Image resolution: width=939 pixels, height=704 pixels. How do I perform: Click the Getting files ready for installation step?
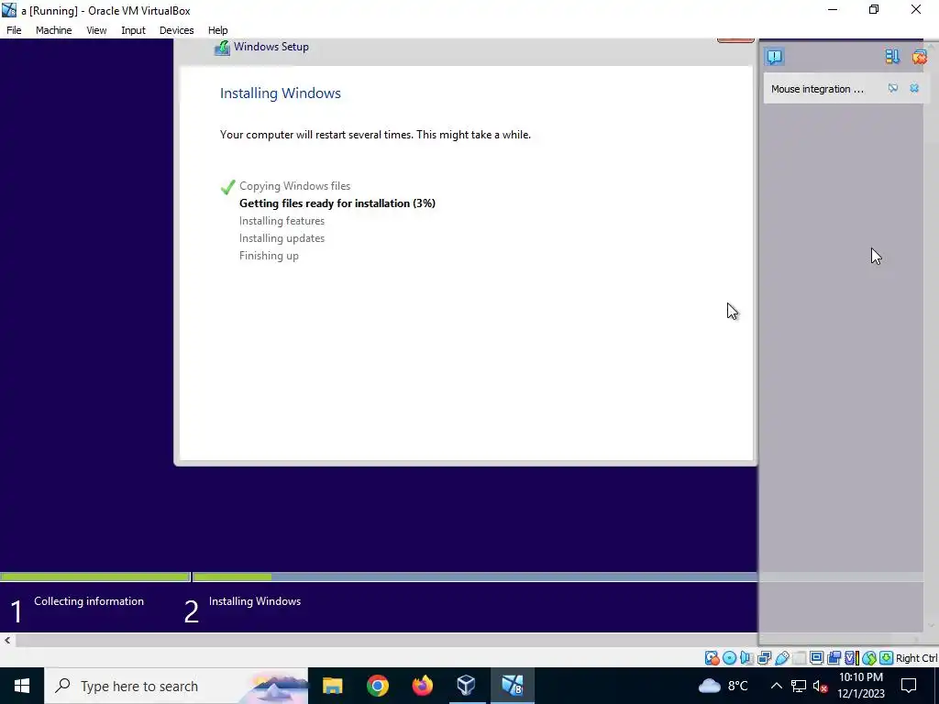pyautogui.click(x=337, y=203)
